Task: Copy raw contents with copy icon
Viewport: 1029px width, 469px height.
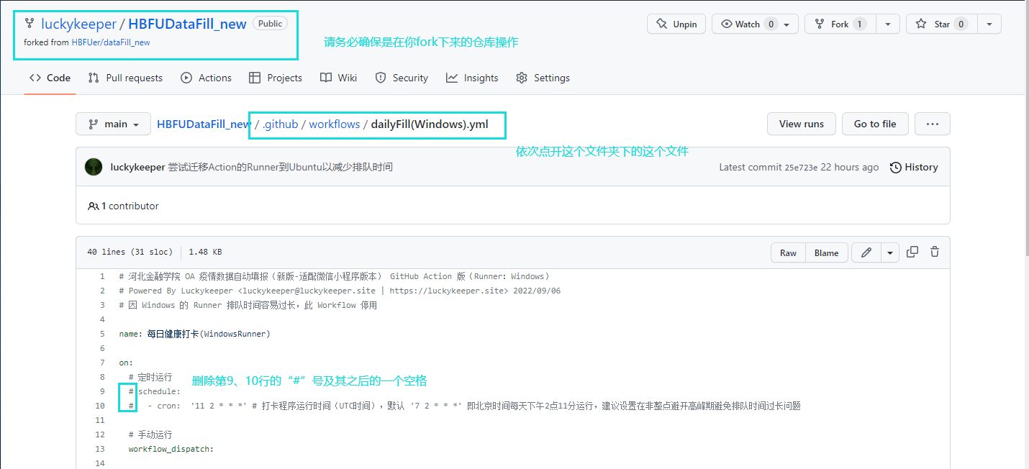Action: [x=912, y=252]
